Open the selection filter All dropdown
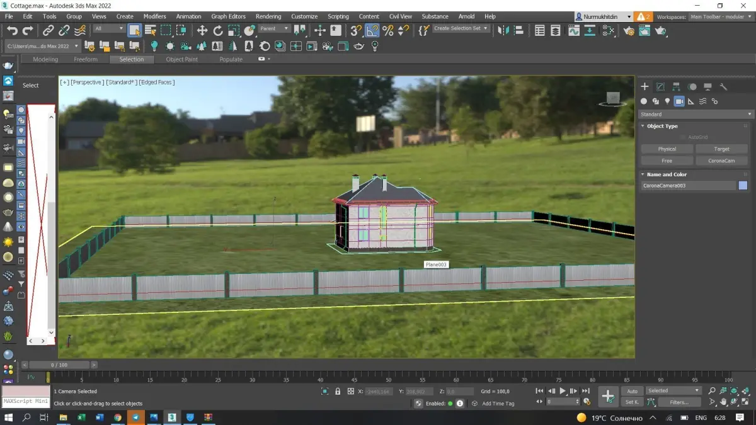The width and height of the screenshot is (756, 425). (x=108, y=28)
